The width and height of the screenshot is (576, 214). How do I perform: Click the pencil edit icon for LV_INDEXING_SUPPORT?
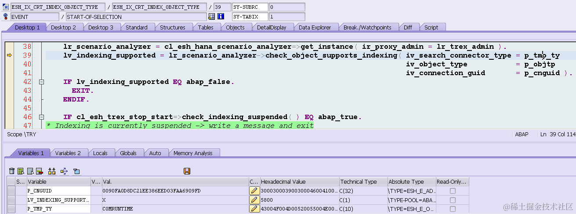tap(254, 200)
